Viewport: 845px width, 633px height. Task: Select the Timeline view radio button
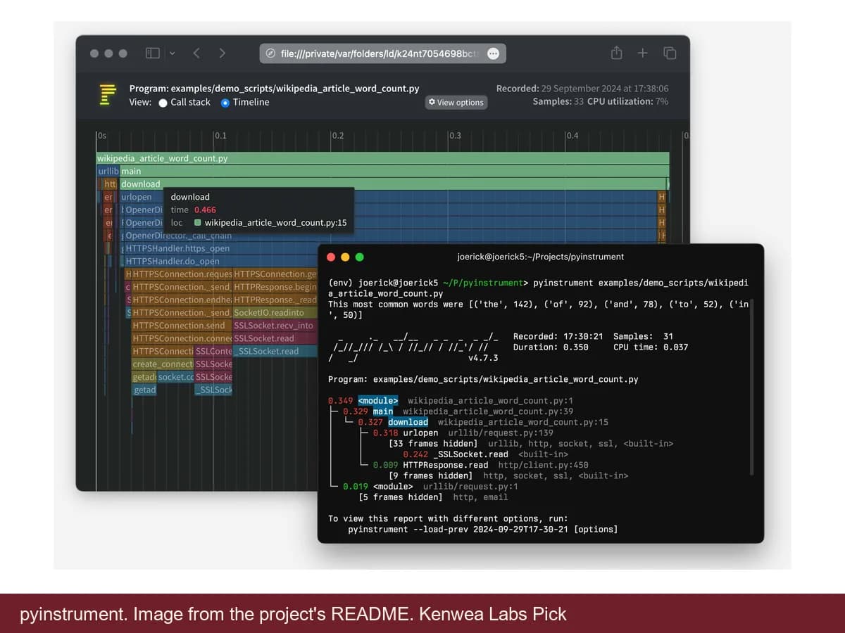pyautogui.click(x=225, y=103)
